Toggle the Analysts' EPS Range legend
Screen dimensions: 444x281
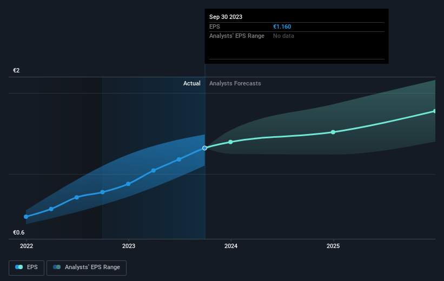pyautogui.click(x=87, y=267)
